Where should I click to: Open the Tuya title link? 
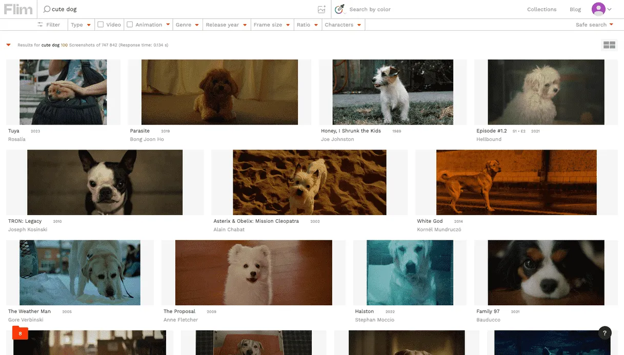[x=14, y=131]
